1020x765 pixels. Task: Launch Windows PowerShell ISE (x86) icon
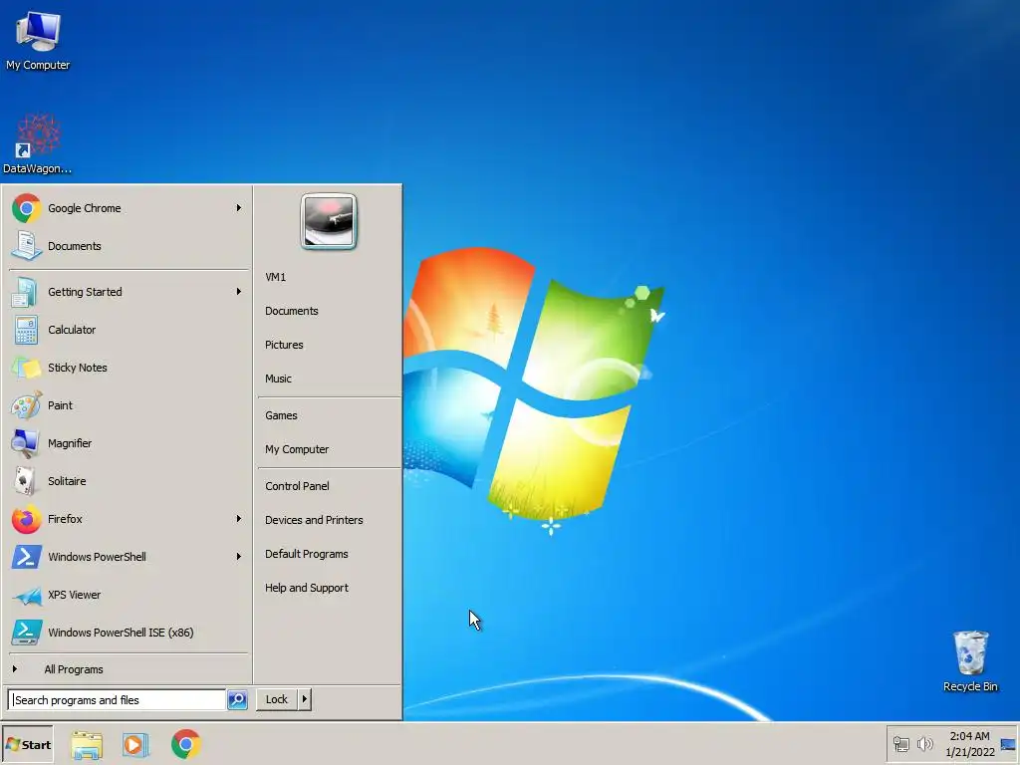point(26,633)
